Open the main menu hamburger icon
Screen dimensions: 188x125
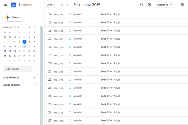(5, 5)
